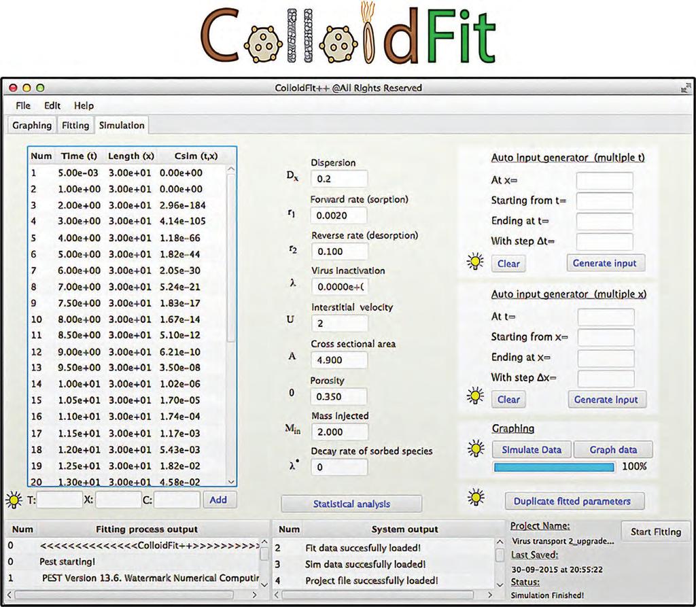Click the Statistical analysis button
The height and width of the screenshot is (607, 696).
pos(351,504)
